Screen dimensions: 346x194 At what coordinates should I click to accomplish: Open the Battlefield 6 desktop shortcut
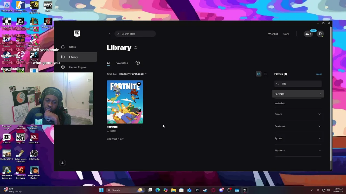pyautogui.click(x=7, y=155)
